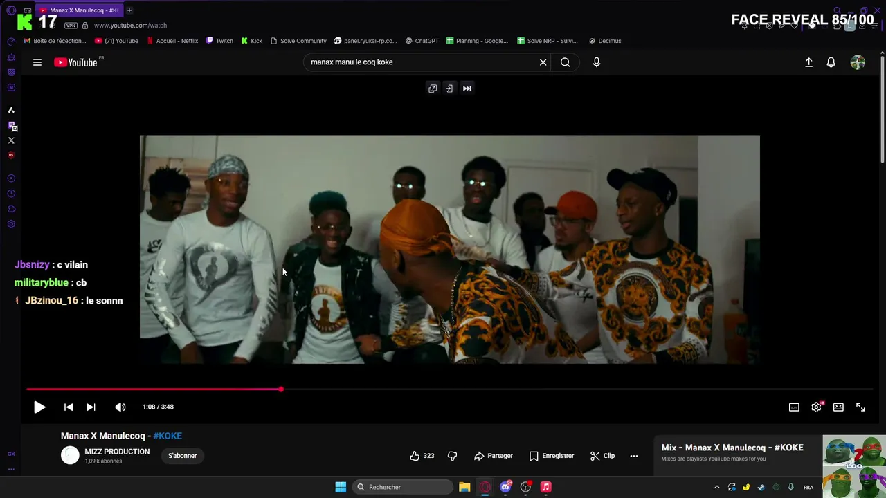886x498 pixels.
Task: Toggle subtitles on the player
Action: 794,407
